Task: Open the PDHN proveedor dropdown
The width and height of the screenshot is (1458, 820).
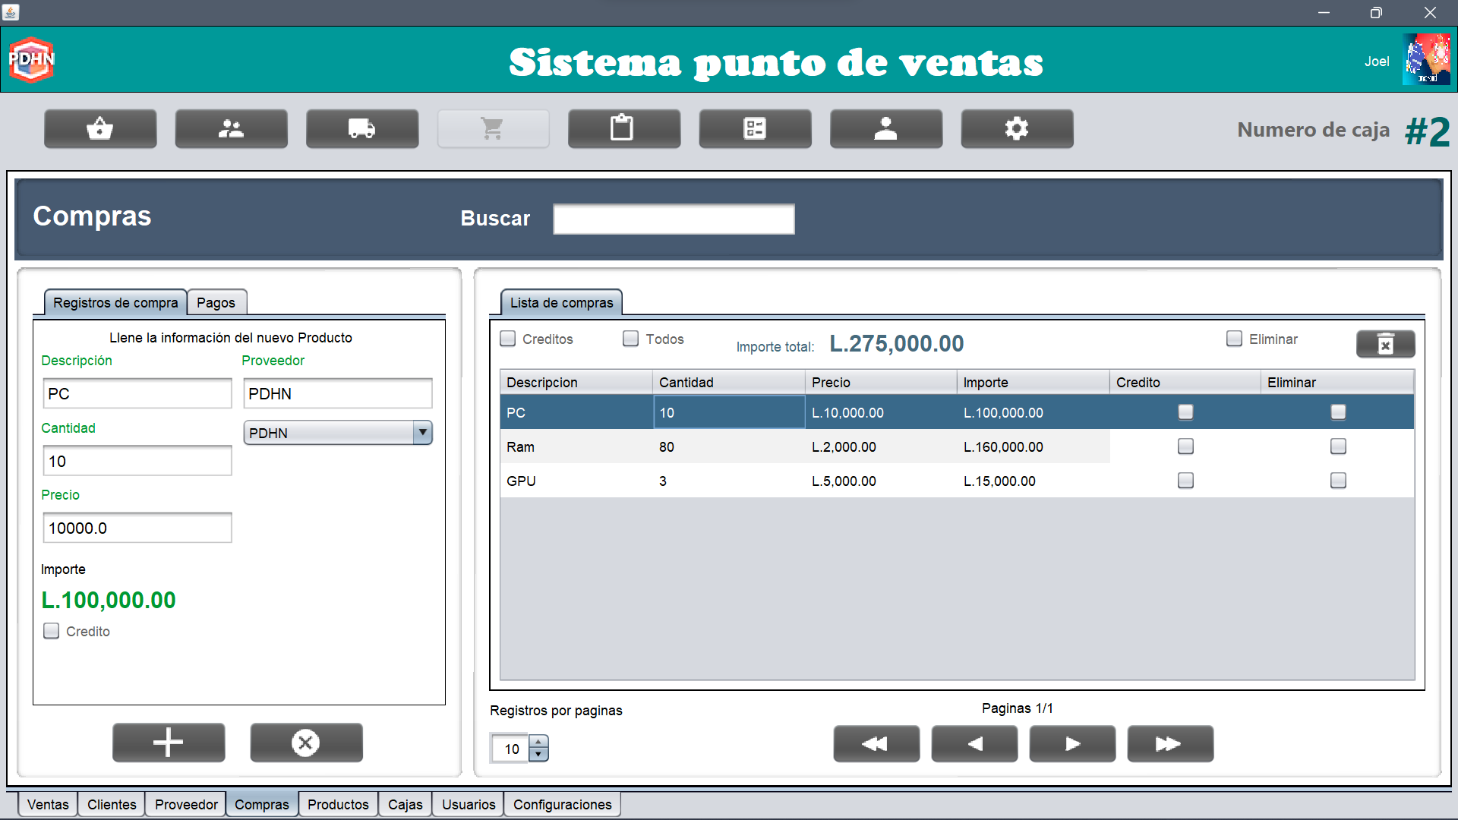Action: click(x=422, y=432)
